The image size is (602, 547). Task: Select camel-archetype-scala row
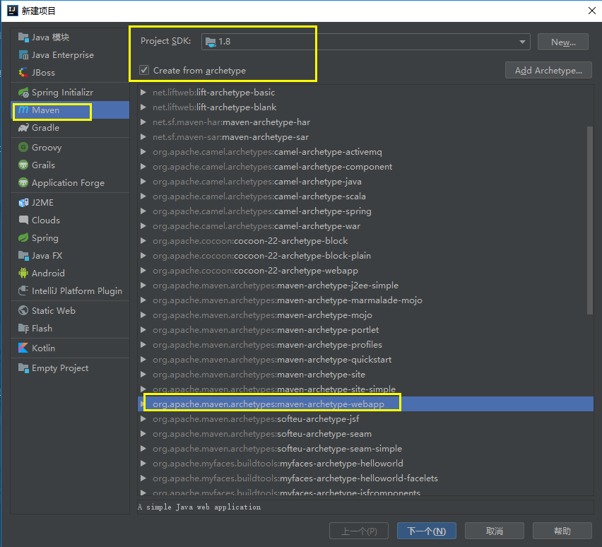click(365, 196)
